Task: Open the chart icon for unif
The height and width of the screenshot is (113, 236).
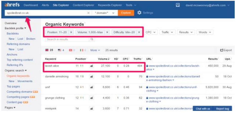Action: 91,87
